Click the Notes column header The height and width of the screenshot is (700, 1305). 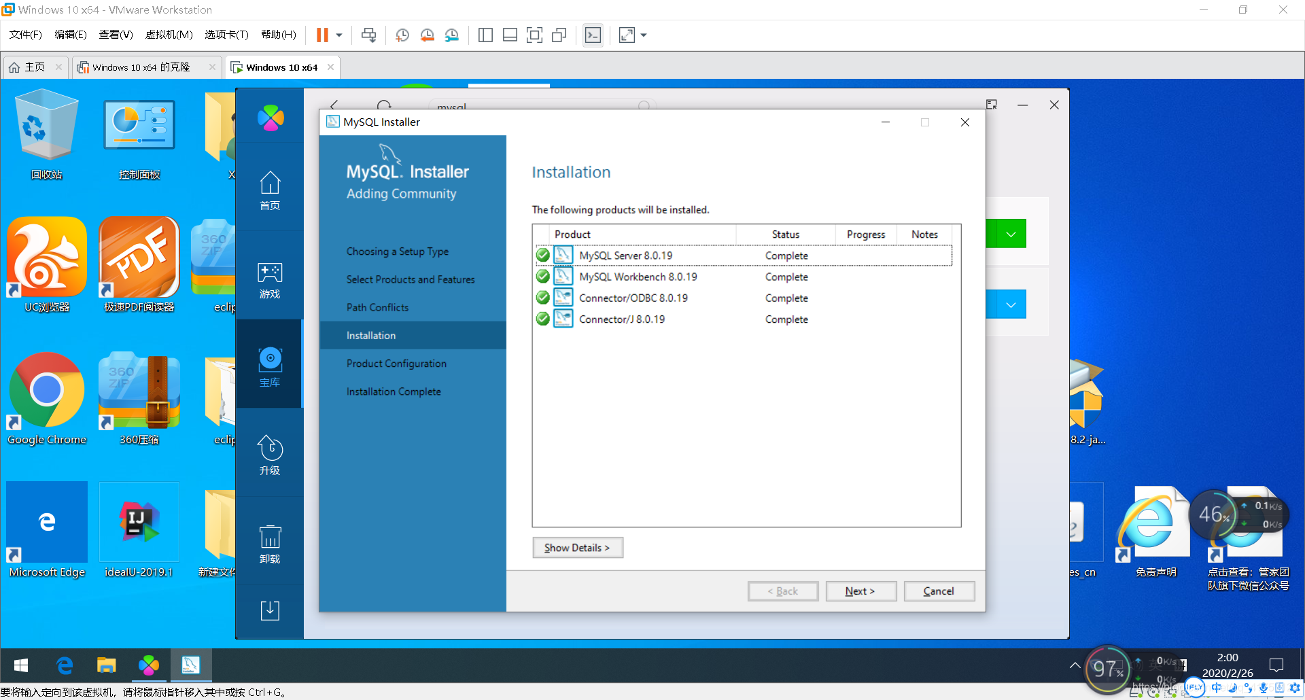click(924, 234)
